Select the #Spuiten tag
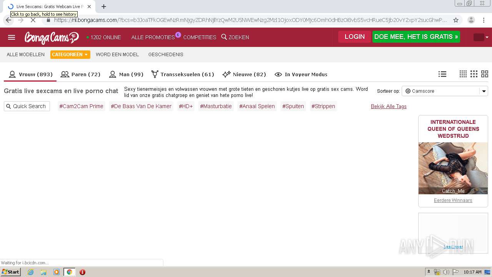The width and height of the screenshot is (492, 277). pyautogui.click(x=293, y=106)
